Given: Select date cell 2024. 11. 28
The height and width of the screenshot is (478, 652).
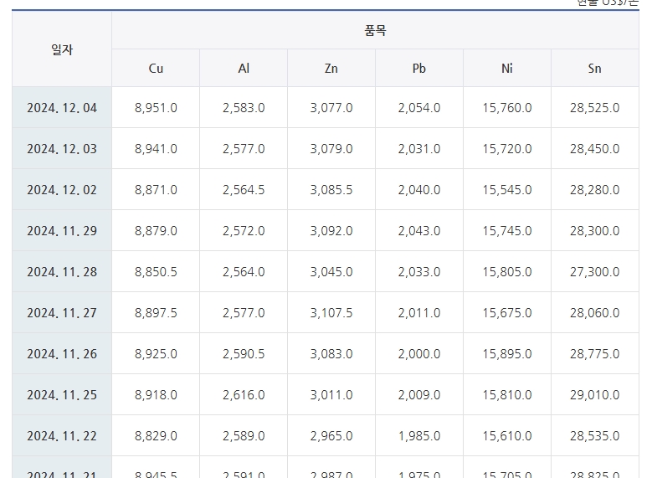Looking at the screenshot, I should coord(62,272).
